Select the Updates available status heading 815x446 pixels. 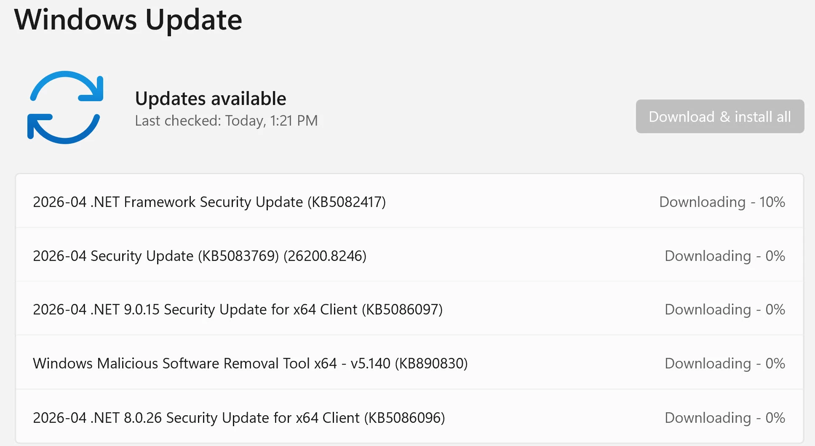pos(211,99)
